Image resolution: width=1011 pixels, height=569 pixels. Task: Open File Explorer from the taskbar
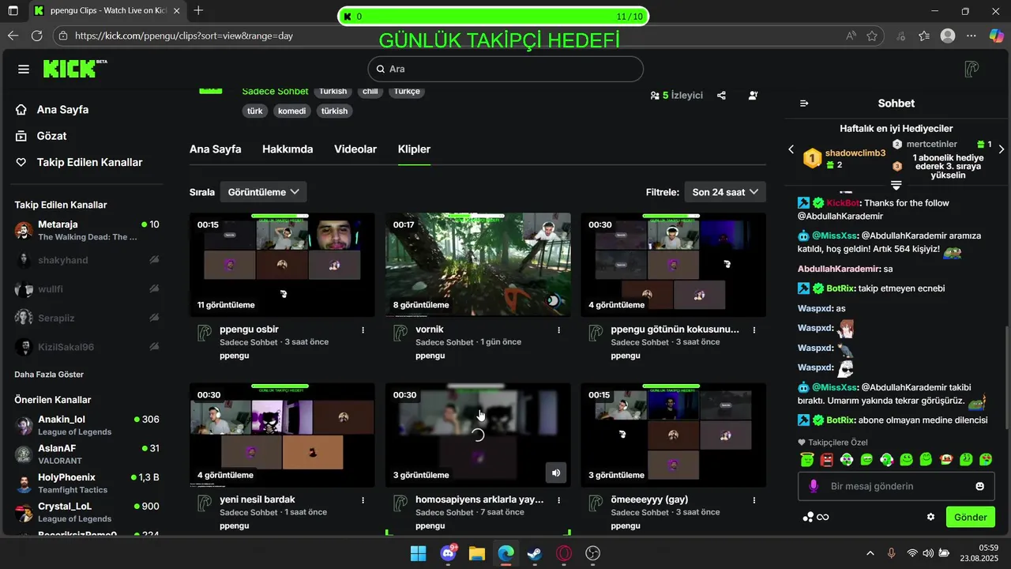476,553
